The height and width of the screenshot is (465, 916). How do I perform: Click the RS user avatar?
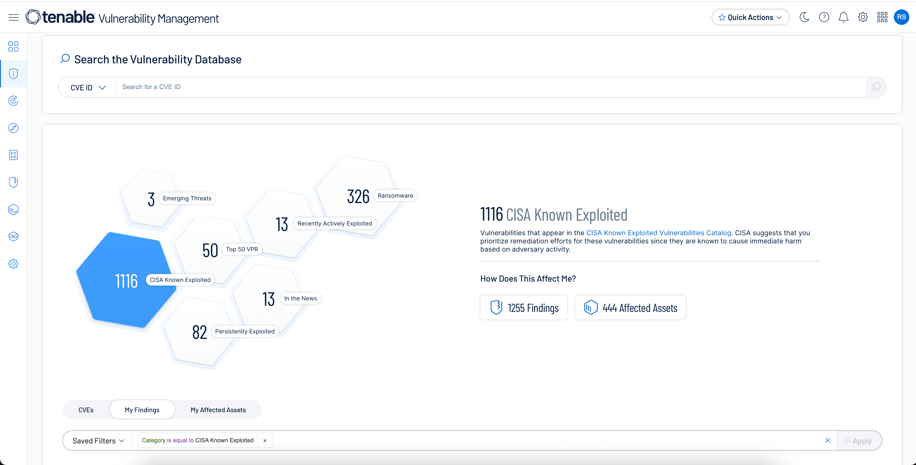[x=901, y=17]
